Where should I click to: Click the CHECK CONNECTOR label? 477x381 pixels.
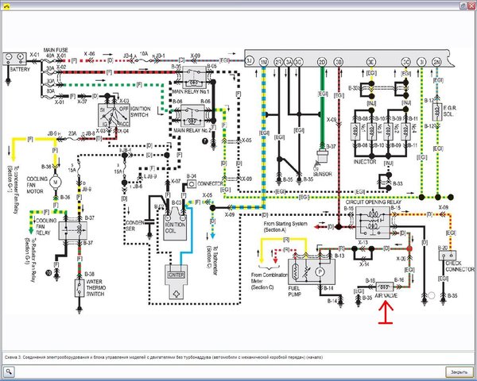[x=460, y=266]
